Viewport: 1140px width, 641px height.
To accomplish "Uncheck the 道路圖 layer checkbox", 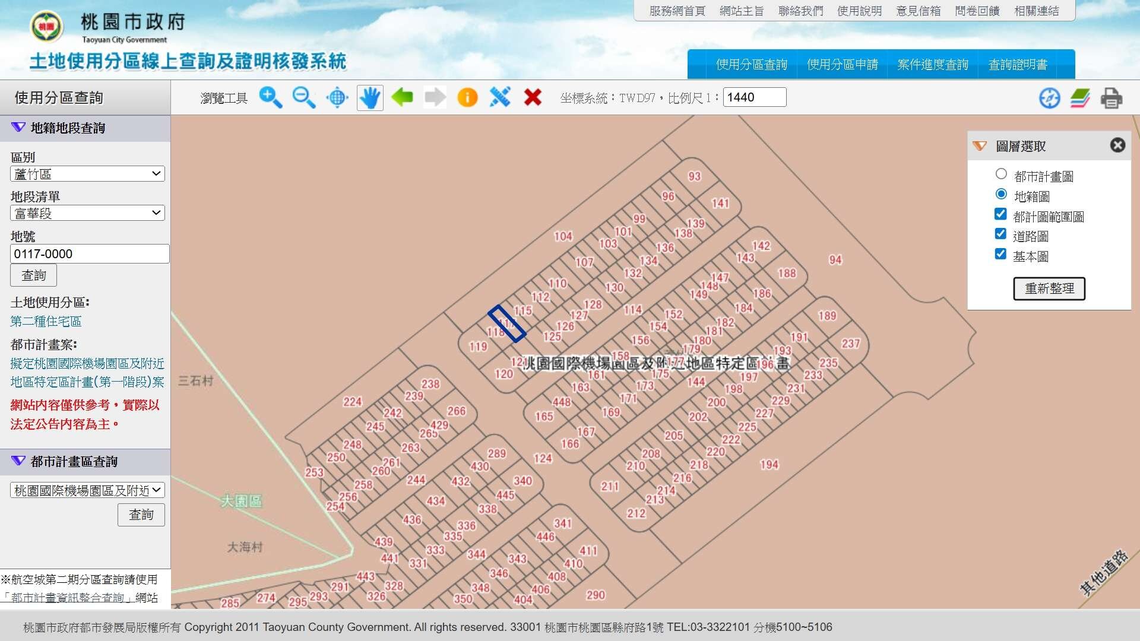I will pos(1000,234).
